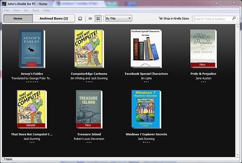Open Facebook Special Characters book cover
The image size is (242, 163).
[x=146, y=49]
